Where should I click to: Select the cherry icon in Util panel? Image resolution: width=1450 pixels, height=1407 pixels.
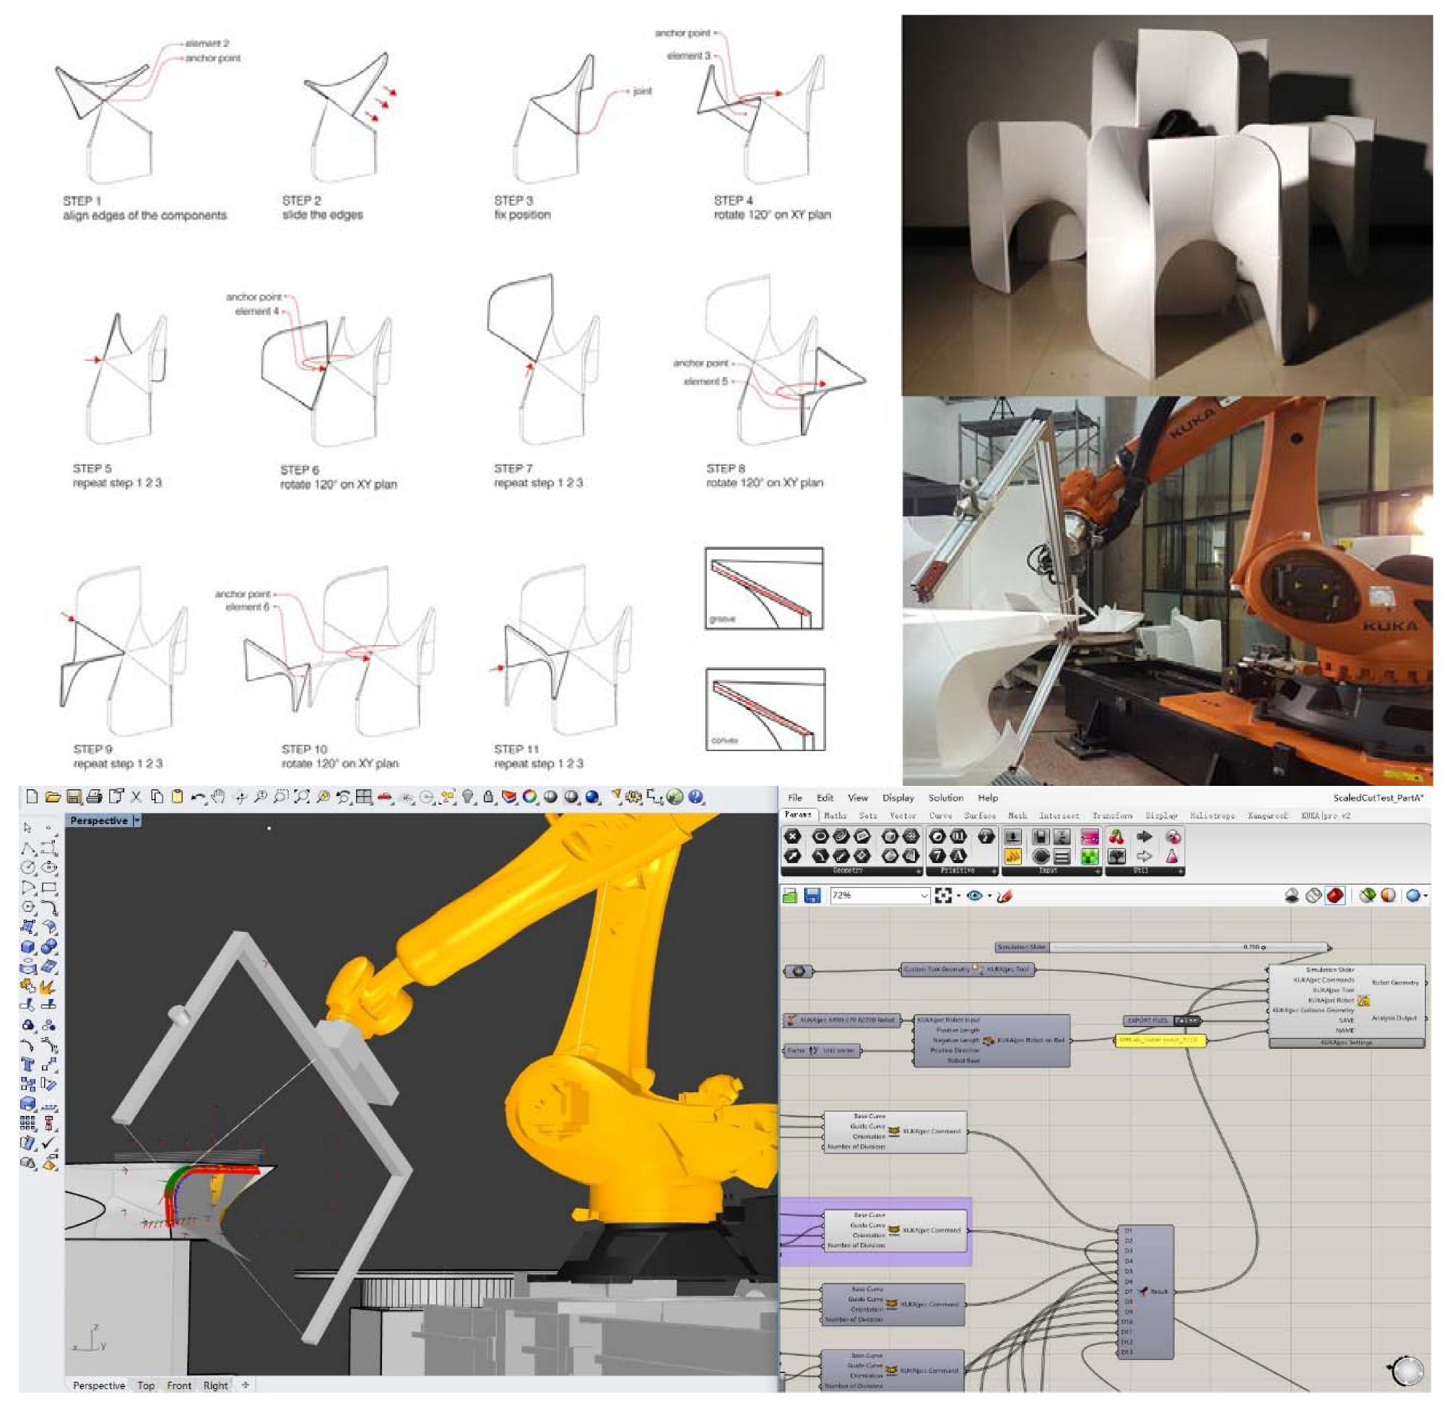1116,837
